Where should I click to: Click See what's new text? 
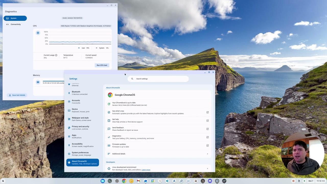118,111
